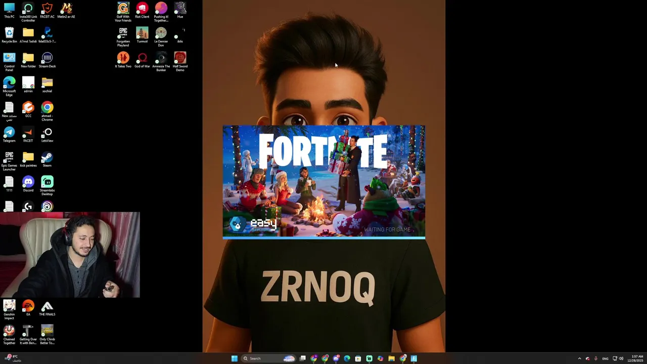This screenshot has width=647, height=364.
Task: Open This PC desktop icon
Action: tap(9, 11)
